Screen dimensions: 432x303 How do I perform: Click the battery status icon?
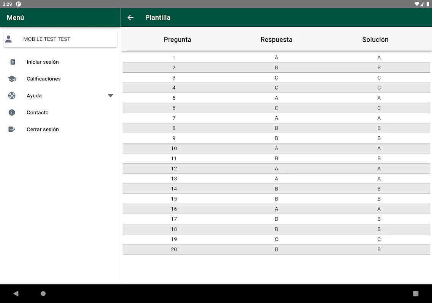pos(428,4)
